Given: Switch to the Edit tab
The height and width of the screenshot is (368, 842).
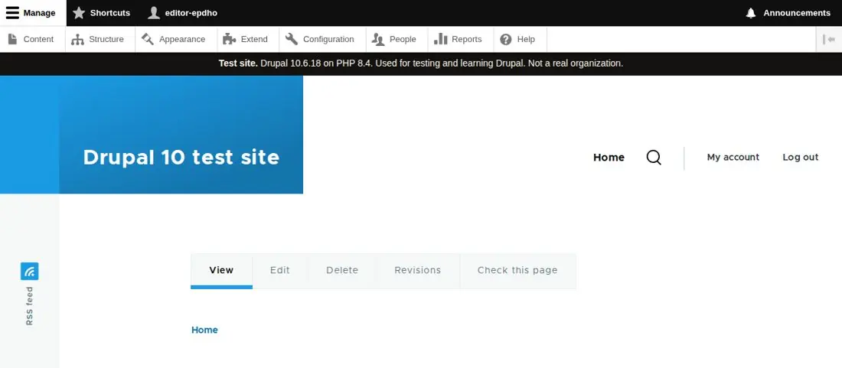Looking at the screenshot, I should 279,271.
